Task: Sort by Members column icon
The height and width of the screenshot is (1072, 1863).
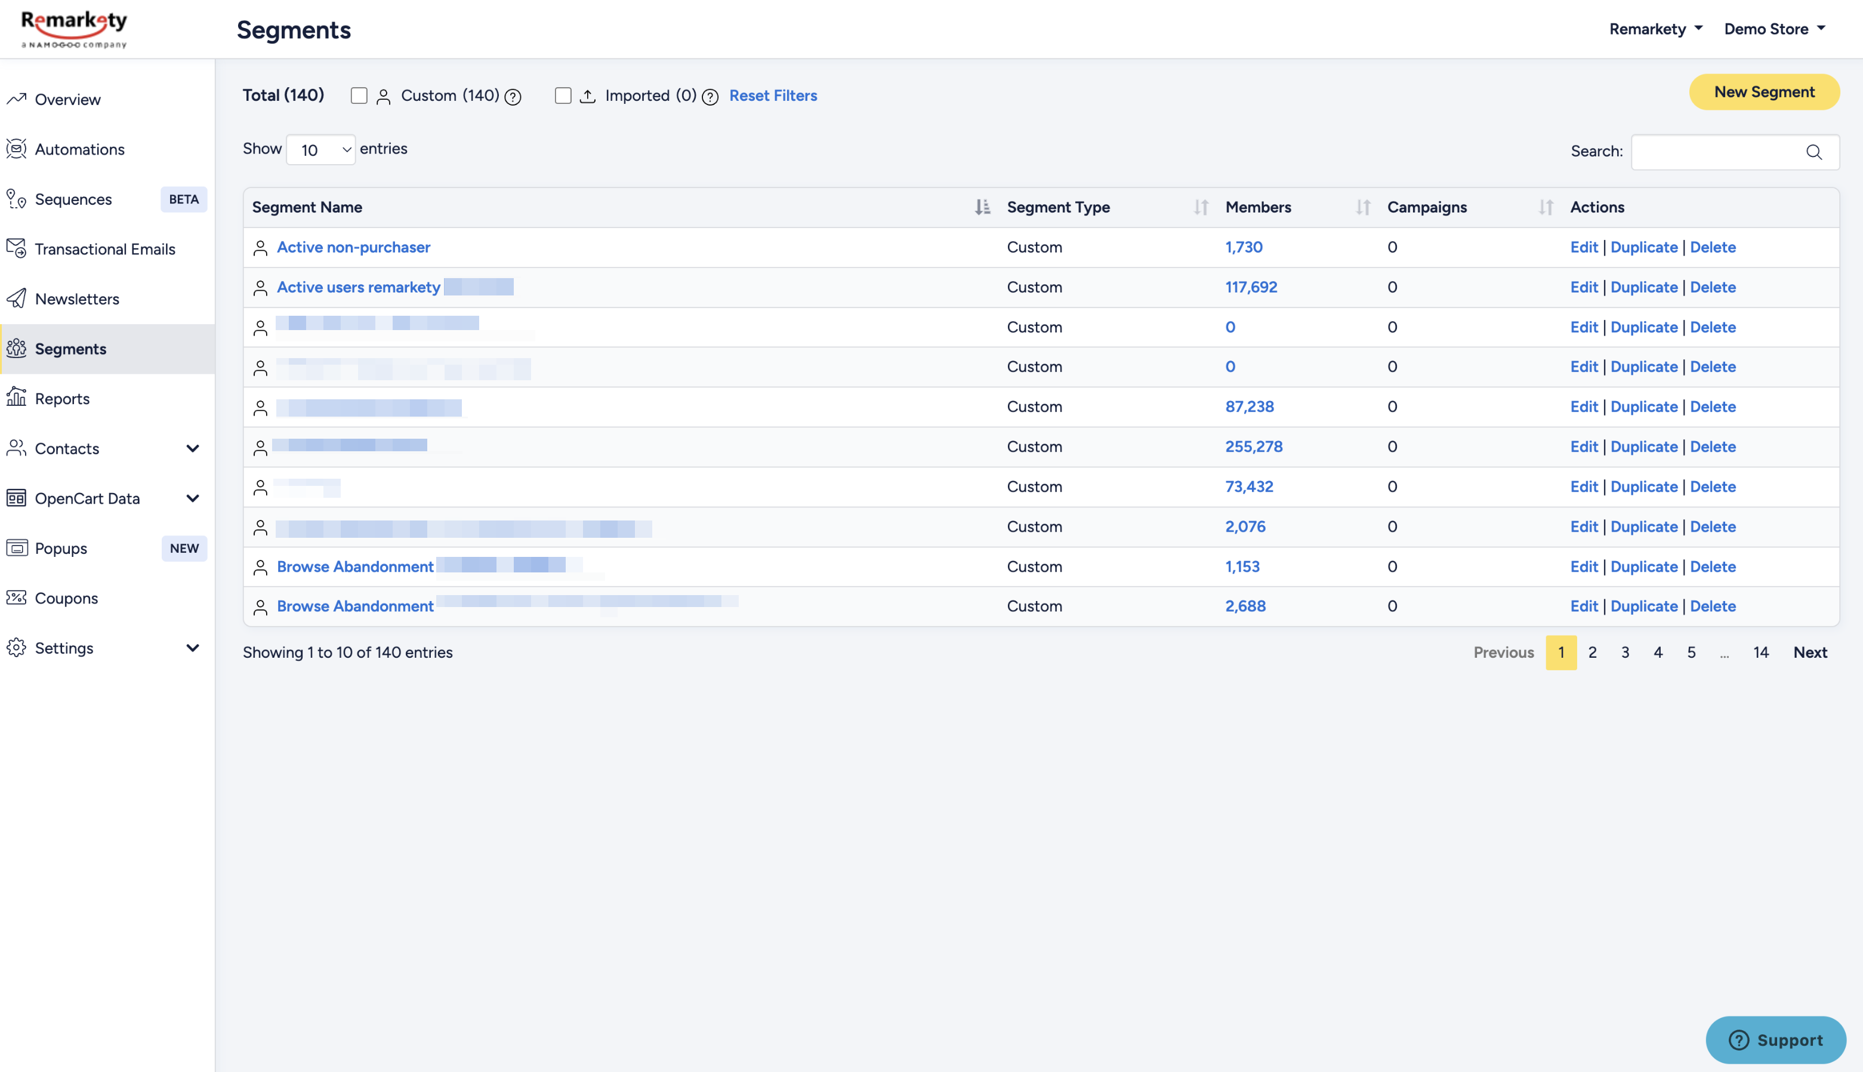Action: (x=1362, y=207)
